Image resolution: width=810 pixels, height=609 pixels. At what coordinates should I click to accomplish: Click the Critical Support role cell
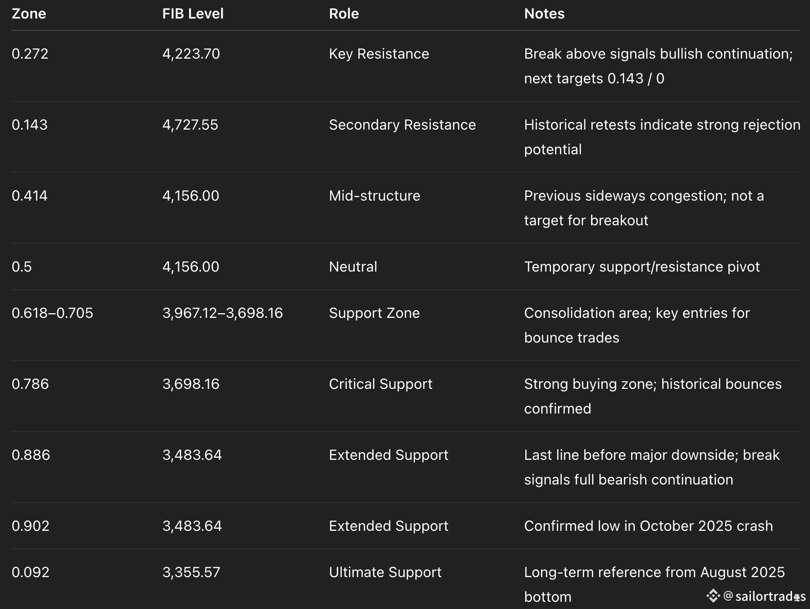(x=381, y=384)
